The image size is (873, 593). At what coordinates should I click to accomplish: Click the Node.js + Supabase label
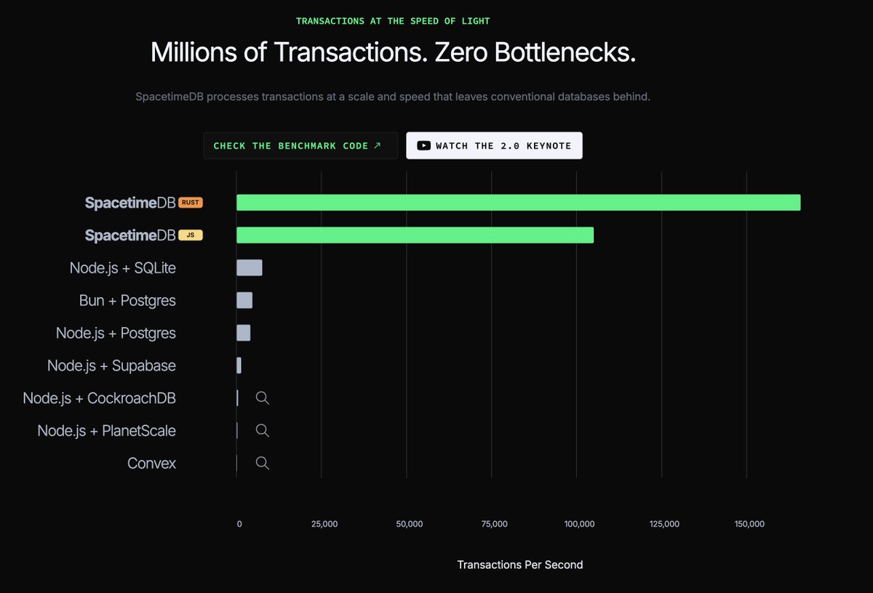coord(111,366)
